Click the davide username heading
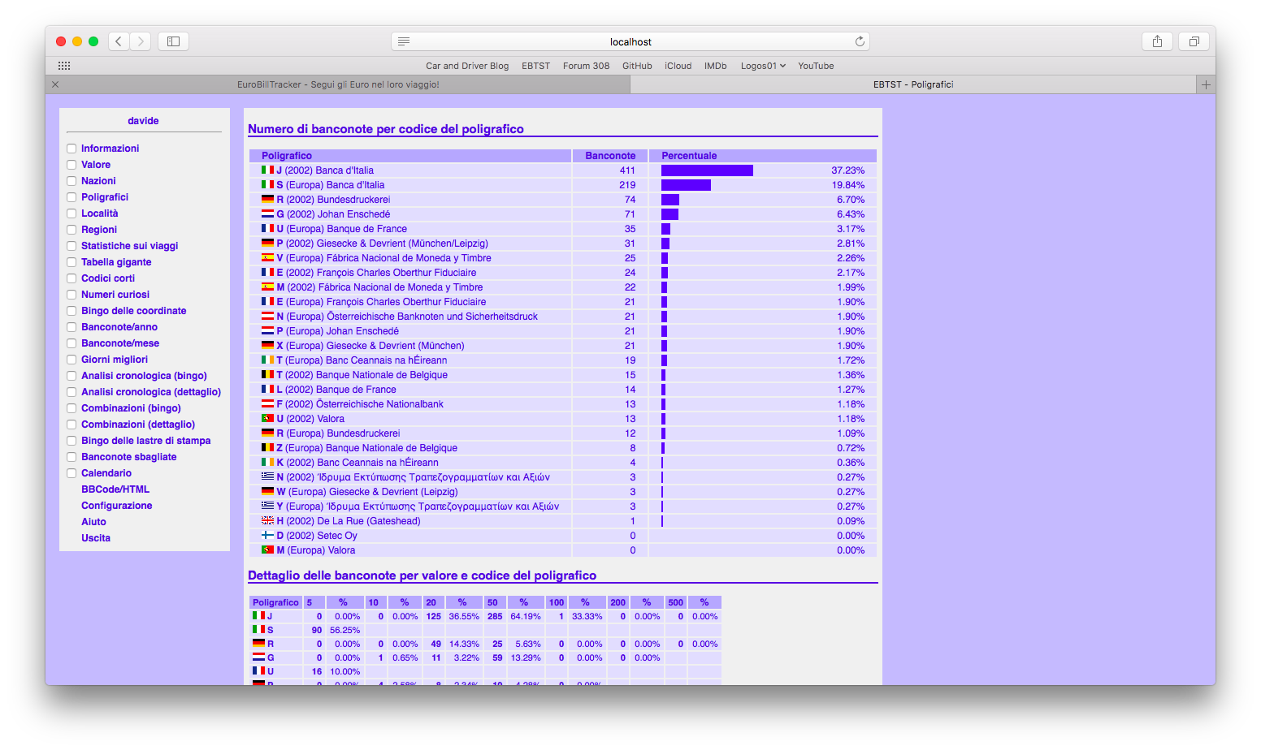This screenshot has height=750, width=1261. [143, 121]
